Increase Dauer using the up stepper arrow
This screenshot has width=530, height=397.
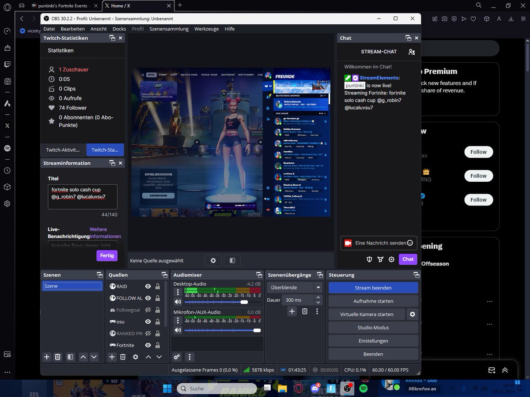(x=318, y=297)
